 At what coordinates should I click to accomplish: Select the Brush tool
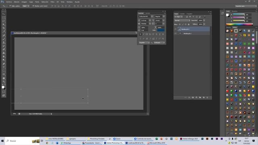4,39
